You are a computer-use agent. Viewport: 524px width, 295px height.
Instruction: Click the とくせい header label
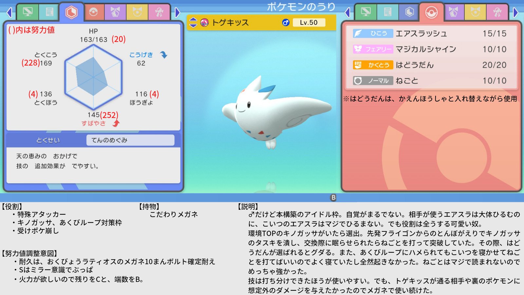(48, 140)
